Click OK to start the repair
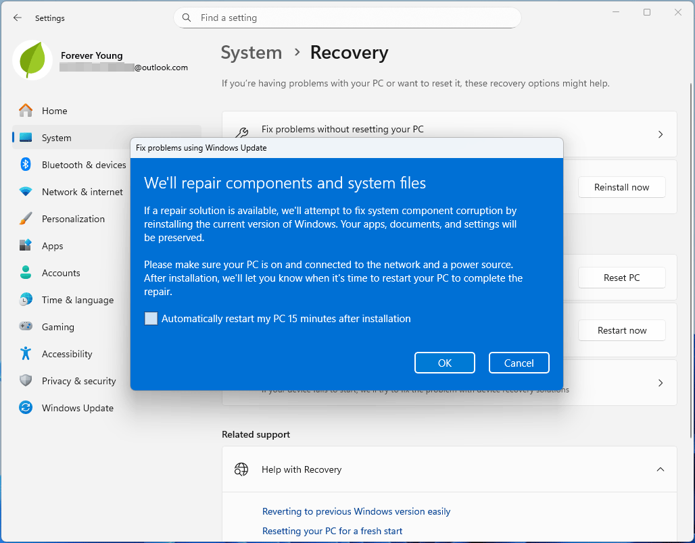The image size is (695, 543). point(444,363)
